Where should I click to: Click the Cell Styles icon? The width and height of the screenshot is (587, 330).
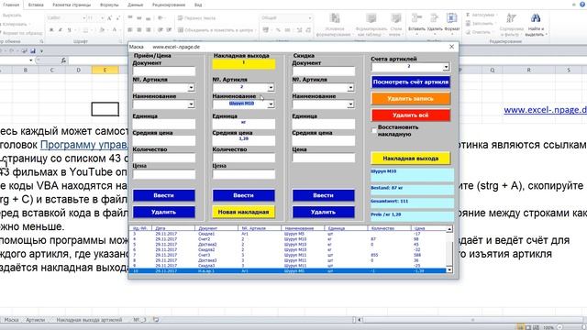pos(395,18)
